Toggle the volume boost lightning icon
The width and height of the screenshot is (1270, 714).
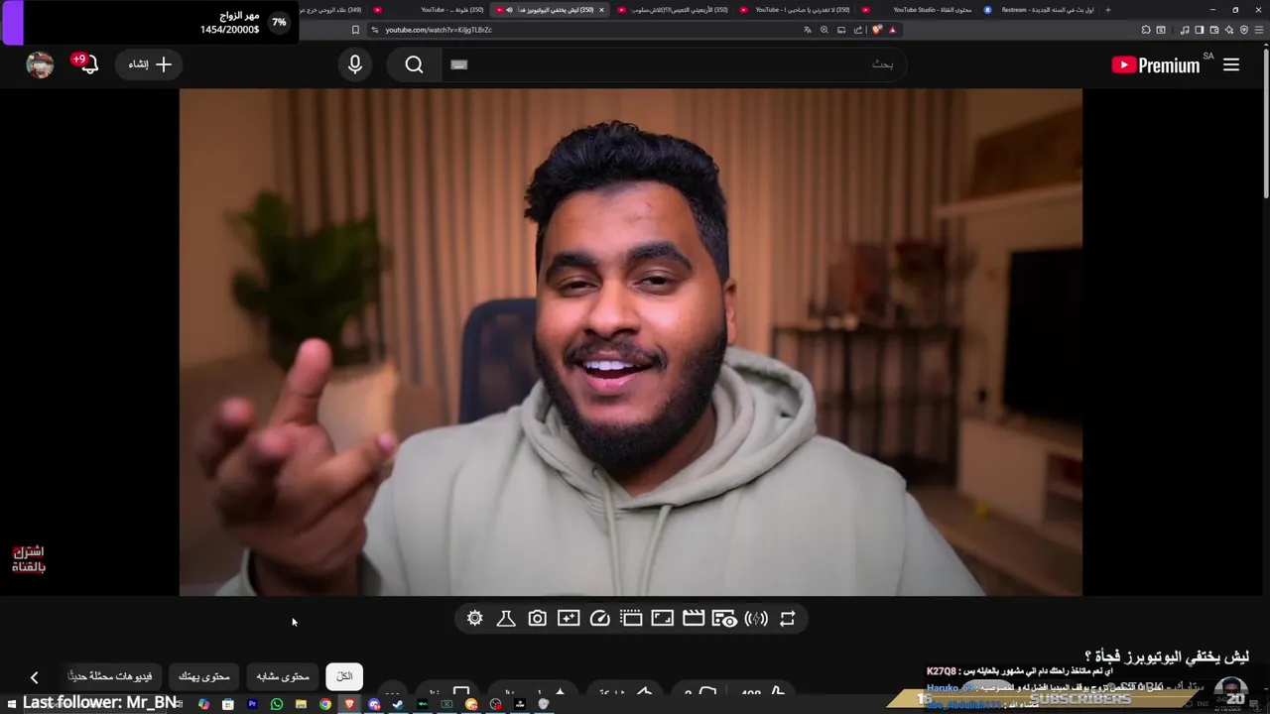(756, 618)
